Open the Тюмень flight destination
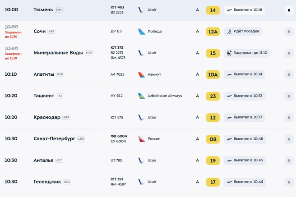This screenshot has height=197, width=296. coord(43,10)
